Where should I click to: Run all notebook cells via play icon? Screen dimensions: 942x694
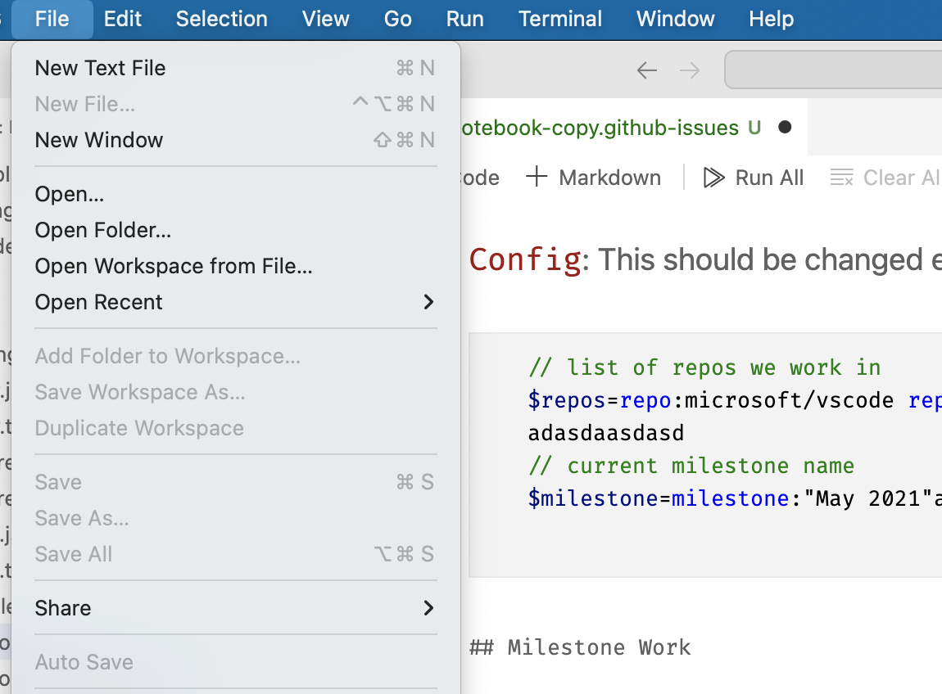(713, 177)
